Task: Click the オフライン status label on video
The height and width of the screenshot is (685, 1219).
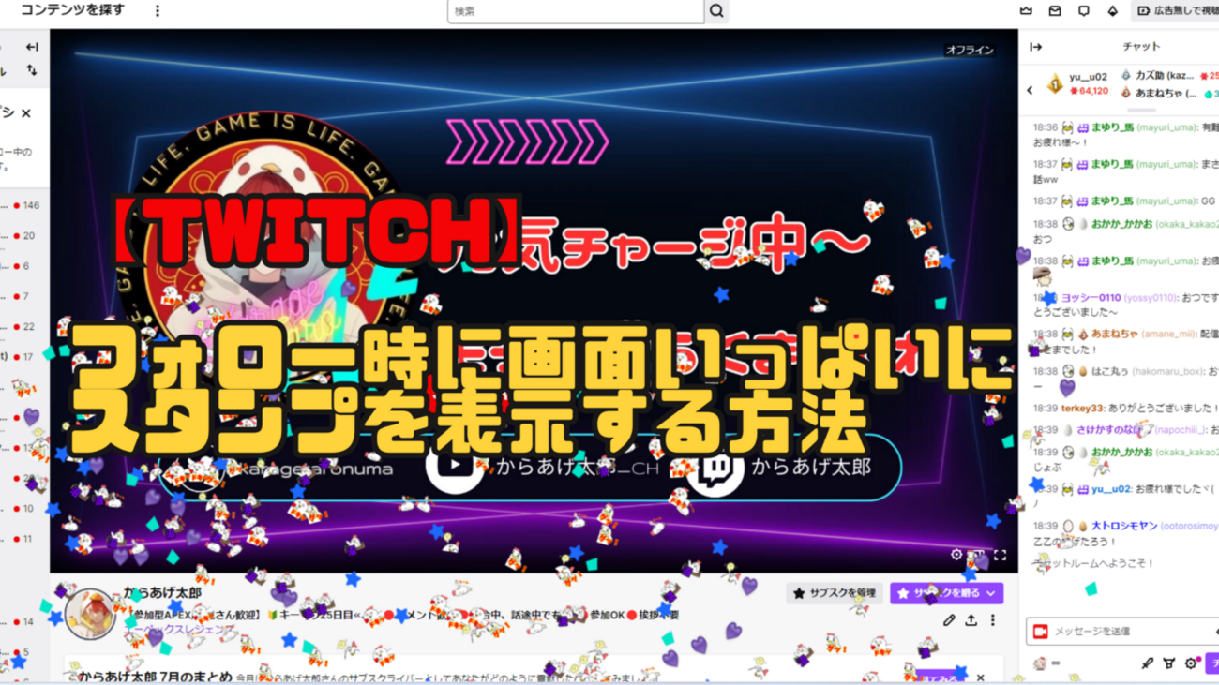Action: pyautogui.click(x=970, y=51)
